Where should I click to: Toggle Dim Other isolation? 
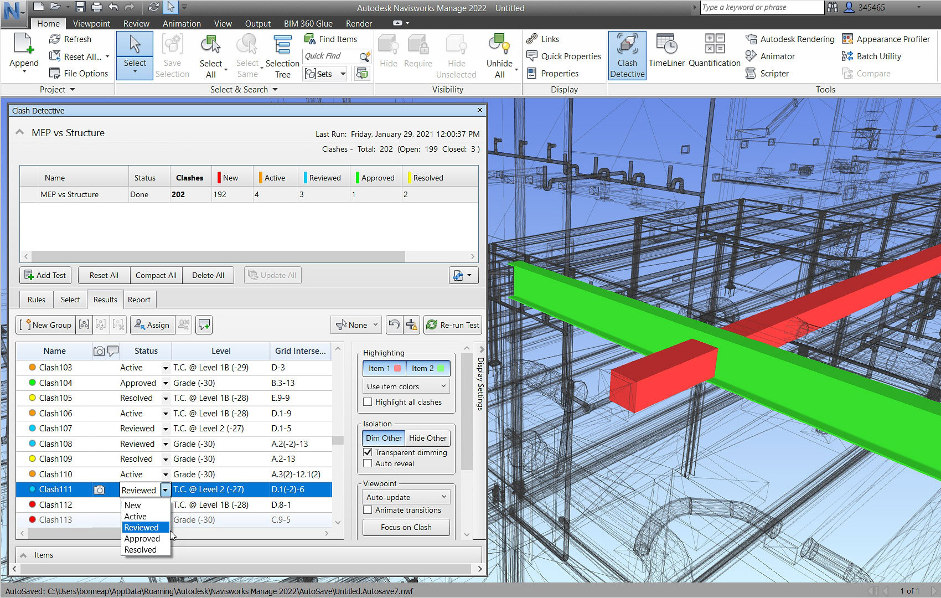(x=384, y=438)
